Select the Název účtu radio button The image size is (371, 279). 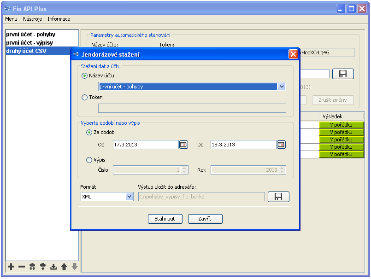click(84, 76)
